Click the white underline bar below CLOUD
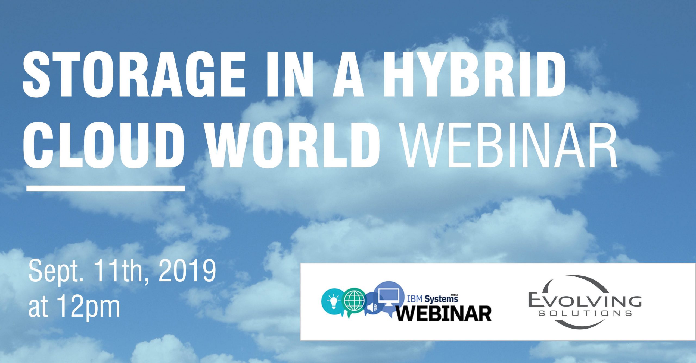Image resolution: width=696 pixels, height=363 pixels. pyautogui.click(x=105, y=188)
